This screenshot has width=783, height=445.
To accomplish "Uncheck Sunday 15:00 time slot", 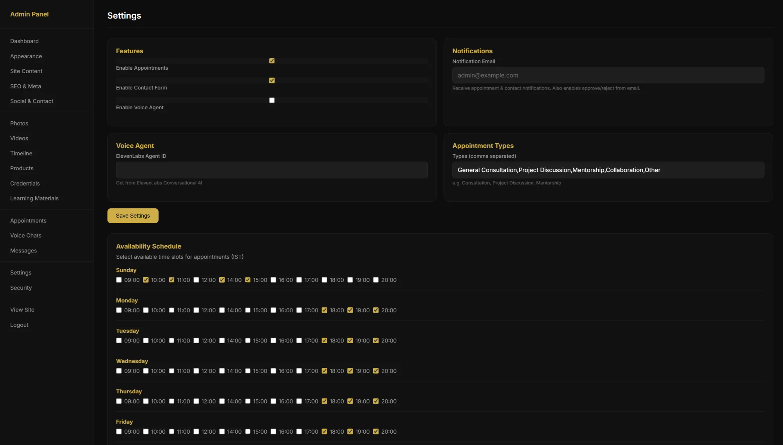I will point(248,280).
